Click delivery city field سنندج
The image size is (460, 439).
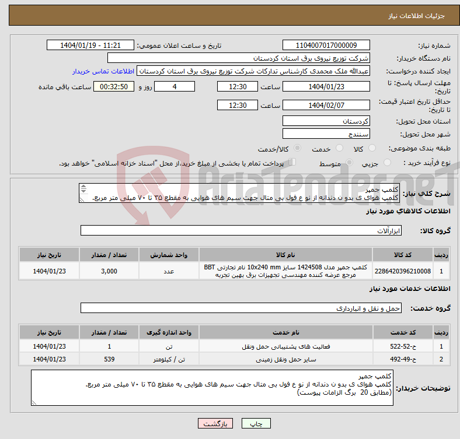point(326,134)
